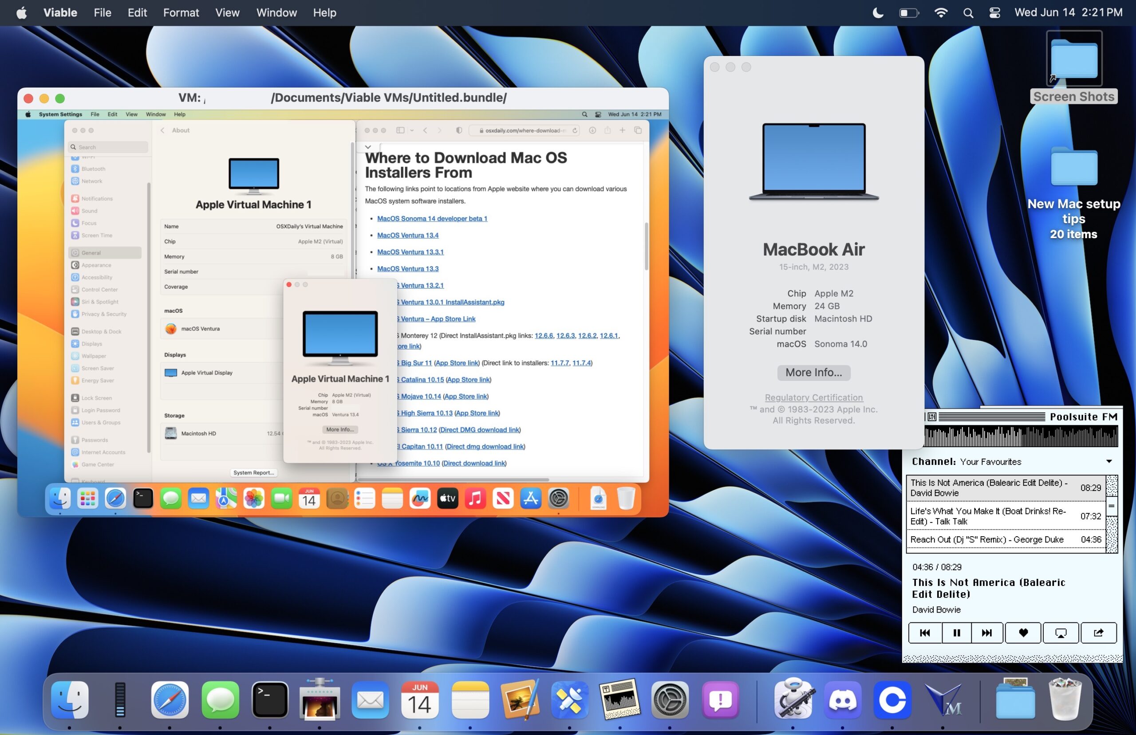Collapse the banner with the chevron in Safari
The image size is (1136, 735).
pos(368,146)
